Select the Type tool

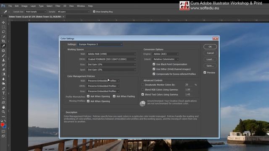[x=3, y=93]
